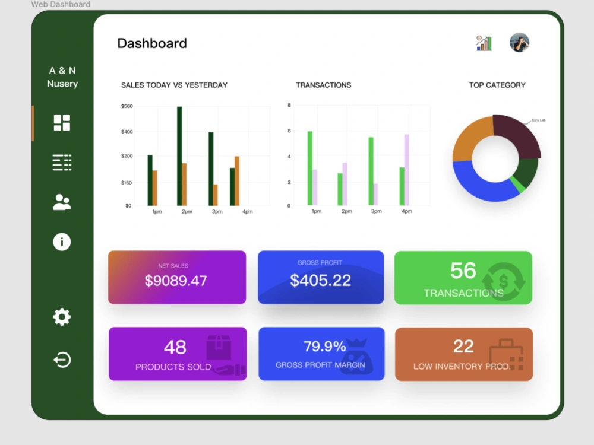The image size is (594, 445).
Task: Open the 48 Products Sold card
Action: coord(178,354)
